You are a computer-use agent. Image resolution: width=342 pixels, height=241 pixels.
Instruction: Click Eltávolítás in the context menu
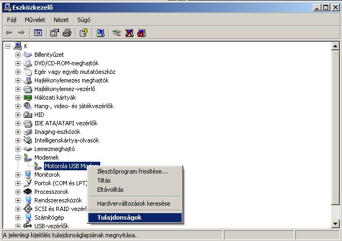[110, 190]
